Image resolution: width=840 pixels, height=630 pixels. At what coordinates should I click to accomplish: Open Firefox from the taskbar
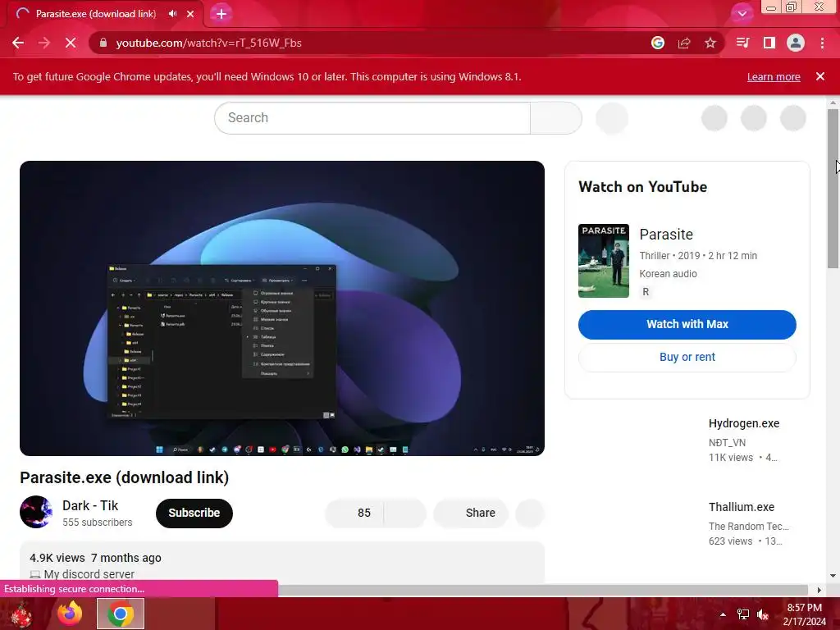coord(70,614)
